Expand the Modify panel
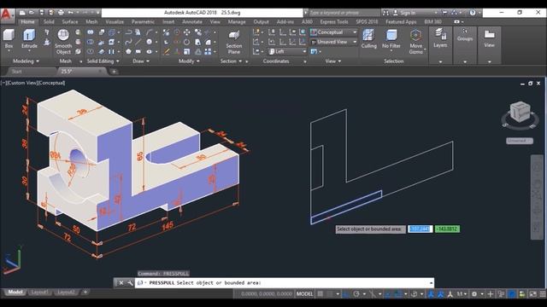The image size is (547, 307). click(x=189, y=61)
